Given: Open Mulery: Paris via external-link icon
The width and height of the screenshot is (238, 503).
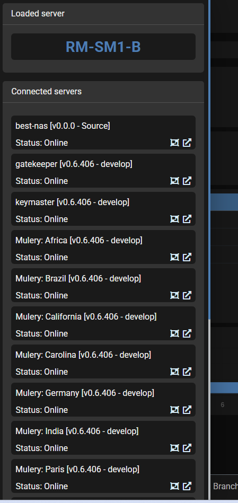Looking at the screenshot, I should coord(187,487).
